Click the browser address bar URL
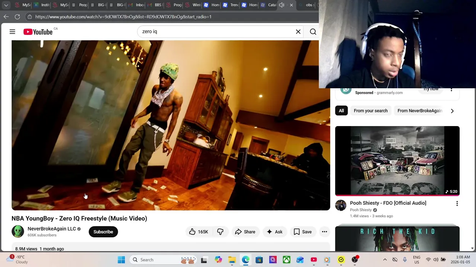Screen dimensions: 476x267 (x=123, y=17)
